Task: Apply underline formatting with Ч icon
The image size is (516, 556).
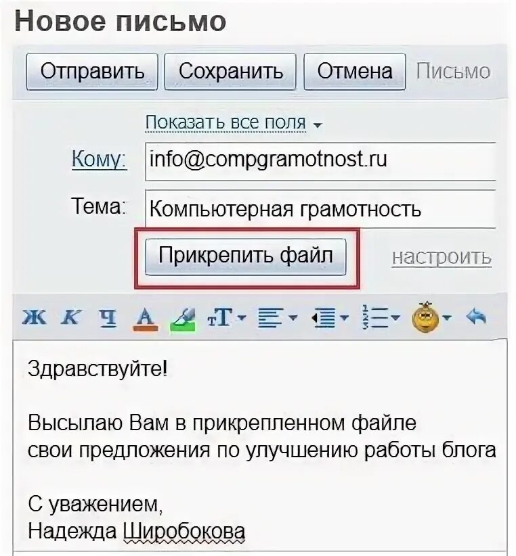Action: click(108, 317)
